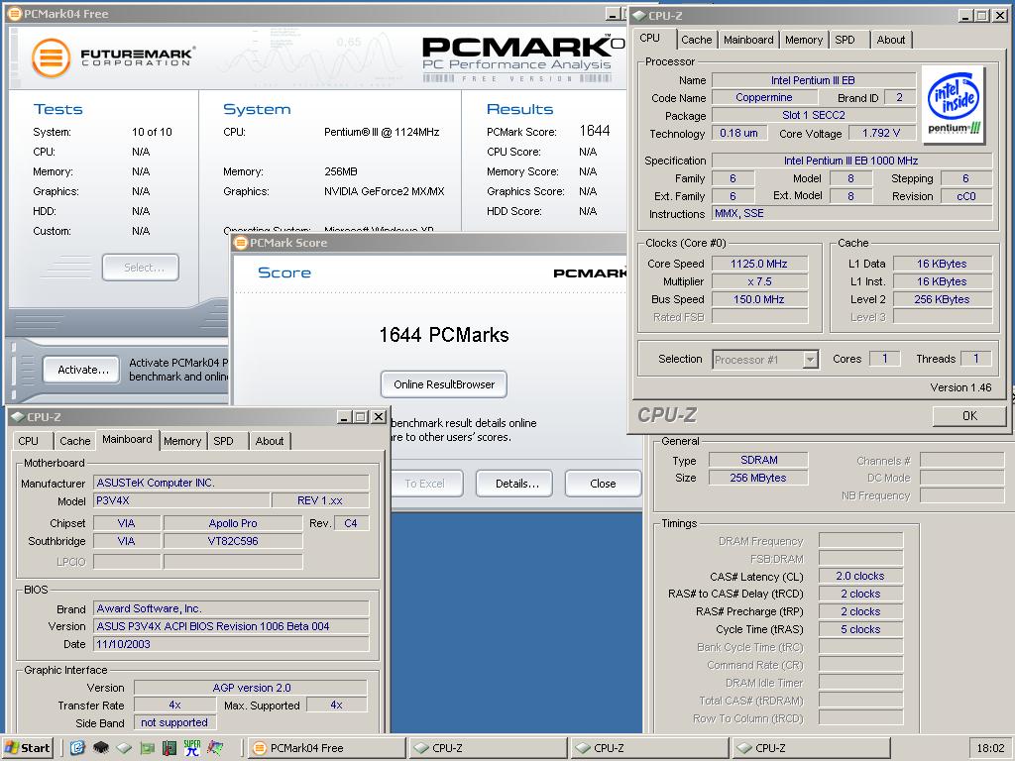
Task: Click the Apollo Pro chipset field
Action: coord(233,523)
